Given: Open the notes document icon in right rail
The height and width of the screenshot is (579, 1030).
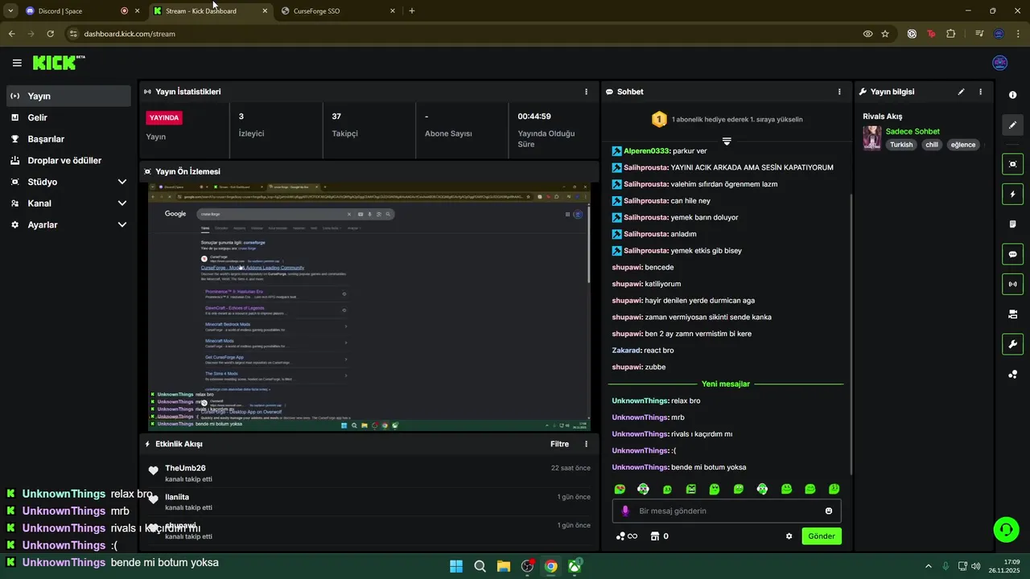Looking at the screenshot, I should pyautogui.click(x=1012, y=224).
